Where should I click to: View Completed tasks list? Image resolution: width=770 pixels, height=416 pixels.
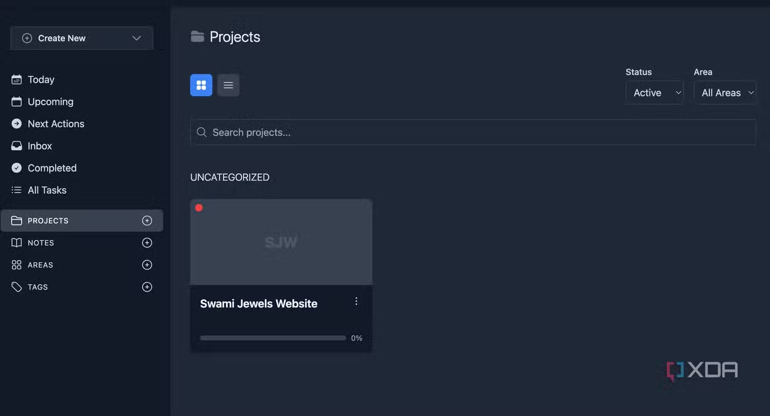click(x=52, y=168)
